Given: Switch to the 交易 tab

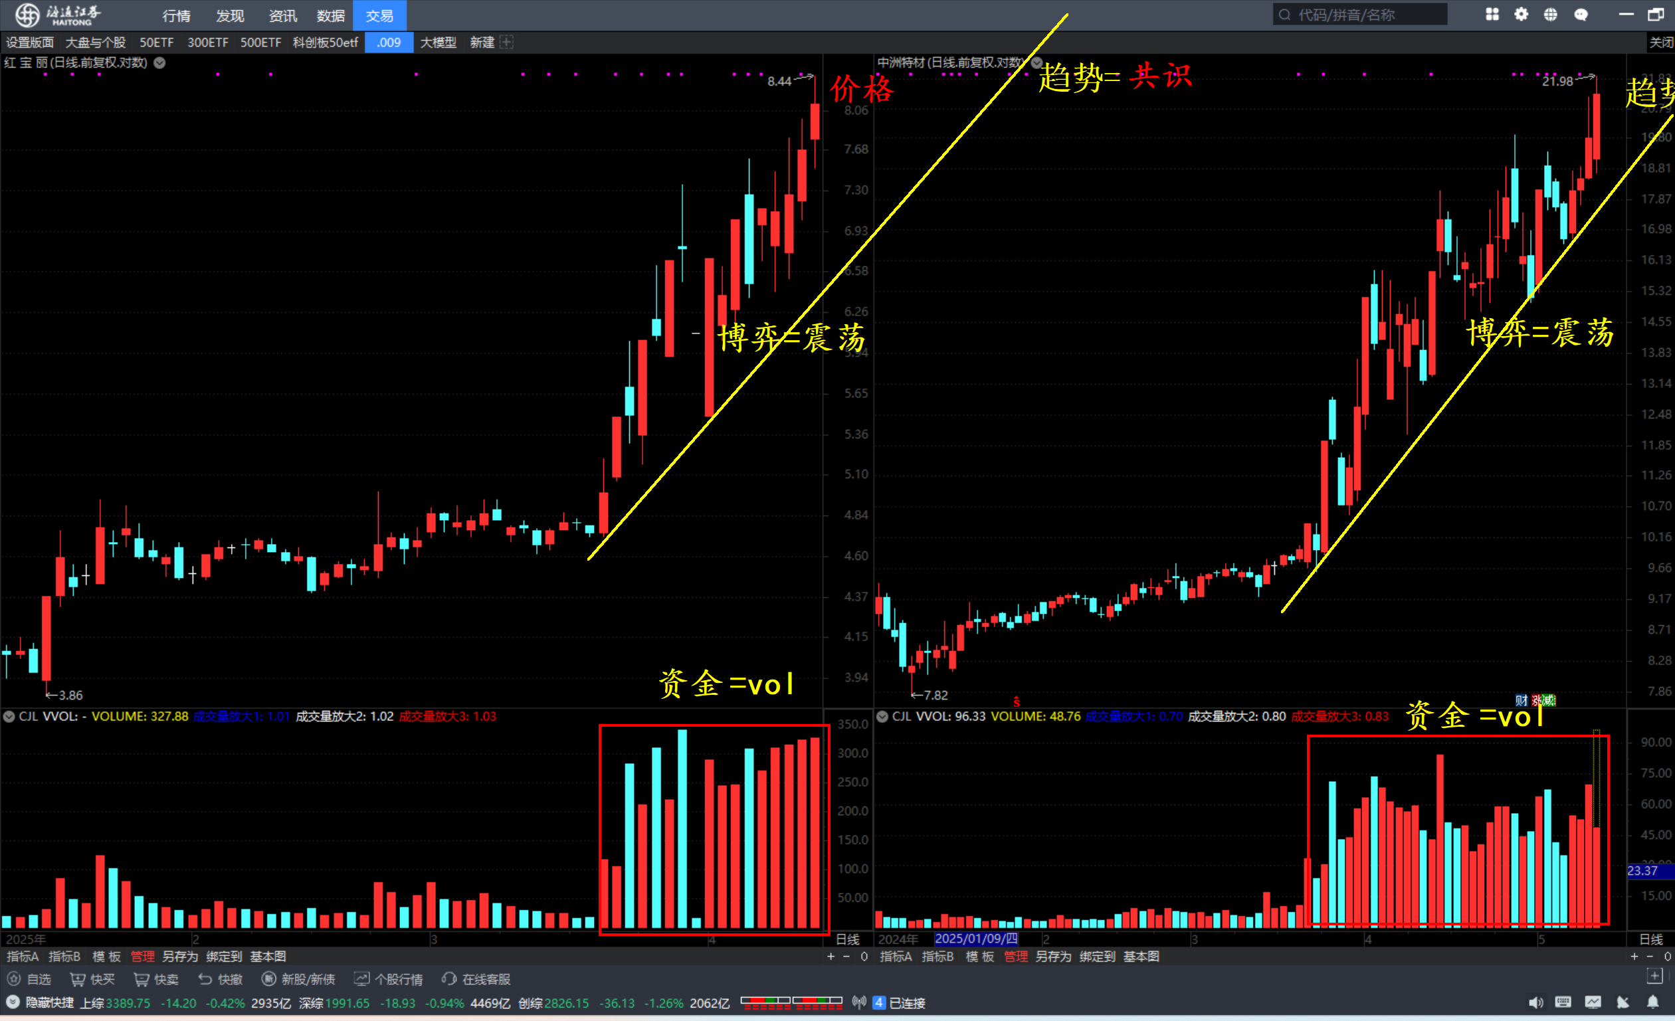Looking at the screenshot, I should tap(379, 15).
